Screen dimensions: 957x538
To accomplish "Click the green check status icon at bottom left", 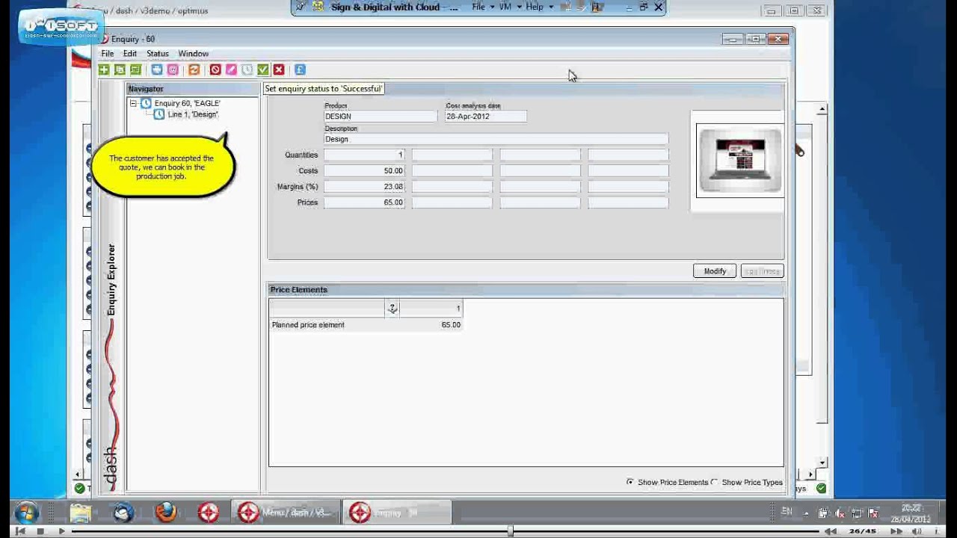I will coord(79,488).
